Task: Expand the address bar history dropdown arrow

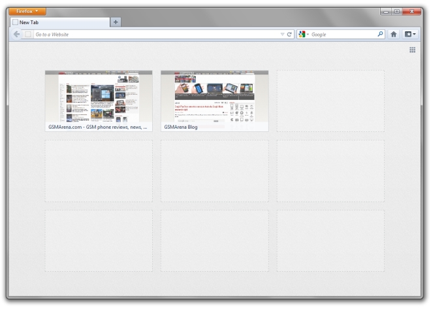Action: pyautogui.click(x=282, y=34)
